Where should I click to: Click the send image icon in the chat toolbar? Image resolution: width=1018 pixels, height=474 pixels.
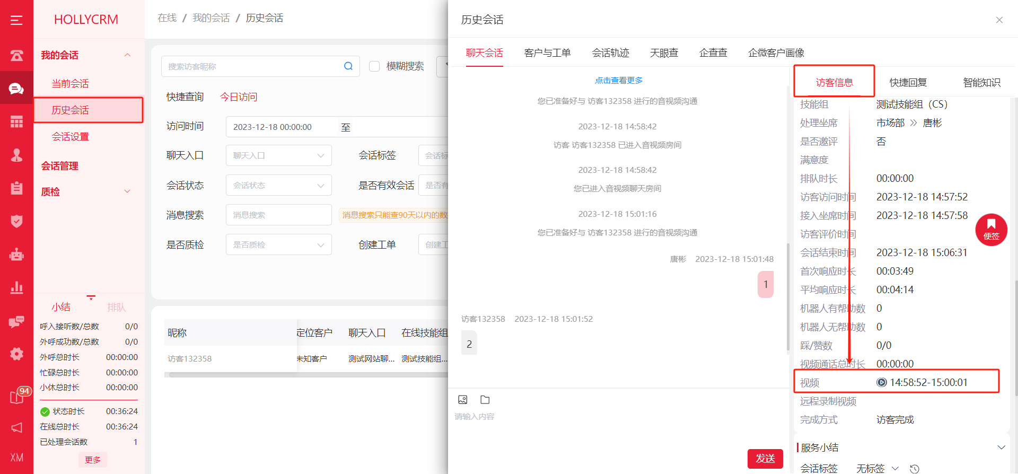coord(463,400)
